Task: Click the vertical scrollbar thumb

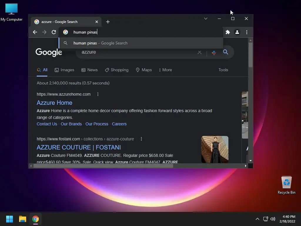Action: 250,54
